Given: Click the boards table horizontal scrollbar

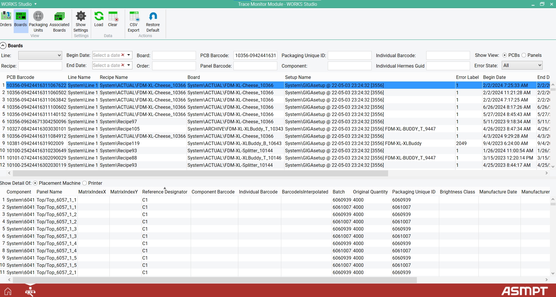Looking at the screenshot, I should (x=200, y=173).
